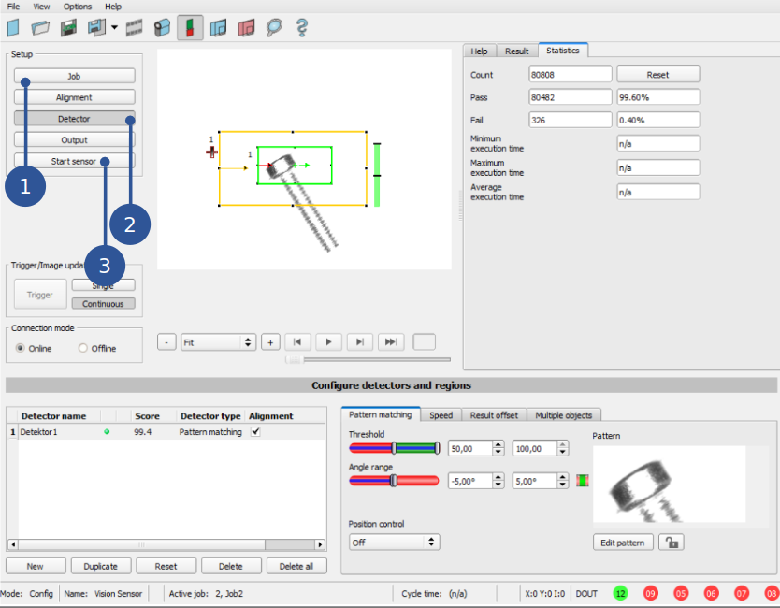Click the green DOUT 12 status indicator

[x=619, y=593]
